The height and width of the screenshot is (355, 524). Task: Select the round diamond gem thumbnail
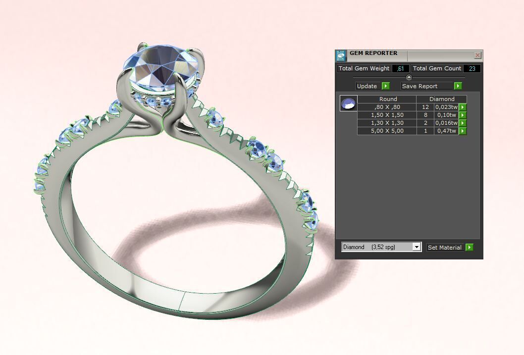(x=349, y=103)
